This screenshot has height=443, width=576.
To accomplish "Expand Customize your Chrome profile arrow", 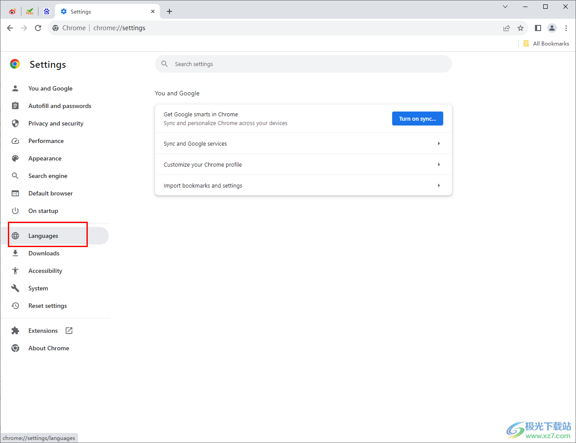I will [x=439, y=164].
